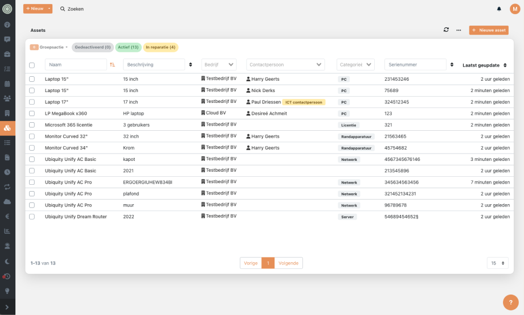Click the Nieuwe asset button

click(x=489, y=30)
